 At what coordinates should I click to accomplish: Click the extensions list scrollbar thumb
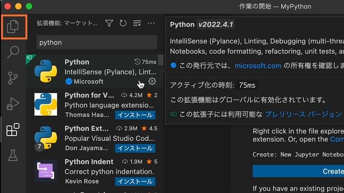click(161, 60)
